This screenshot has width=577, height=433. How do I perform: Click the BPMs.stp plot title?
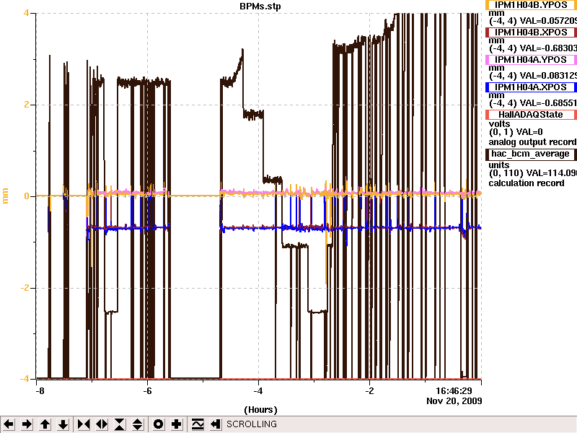pos(260,6)
